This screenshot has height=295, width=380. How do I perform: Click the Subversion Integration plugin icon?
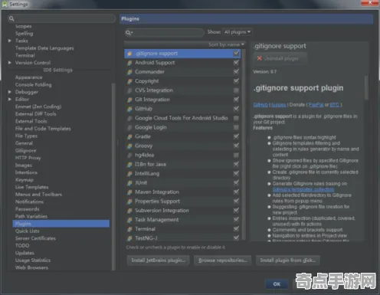point(129,211)
